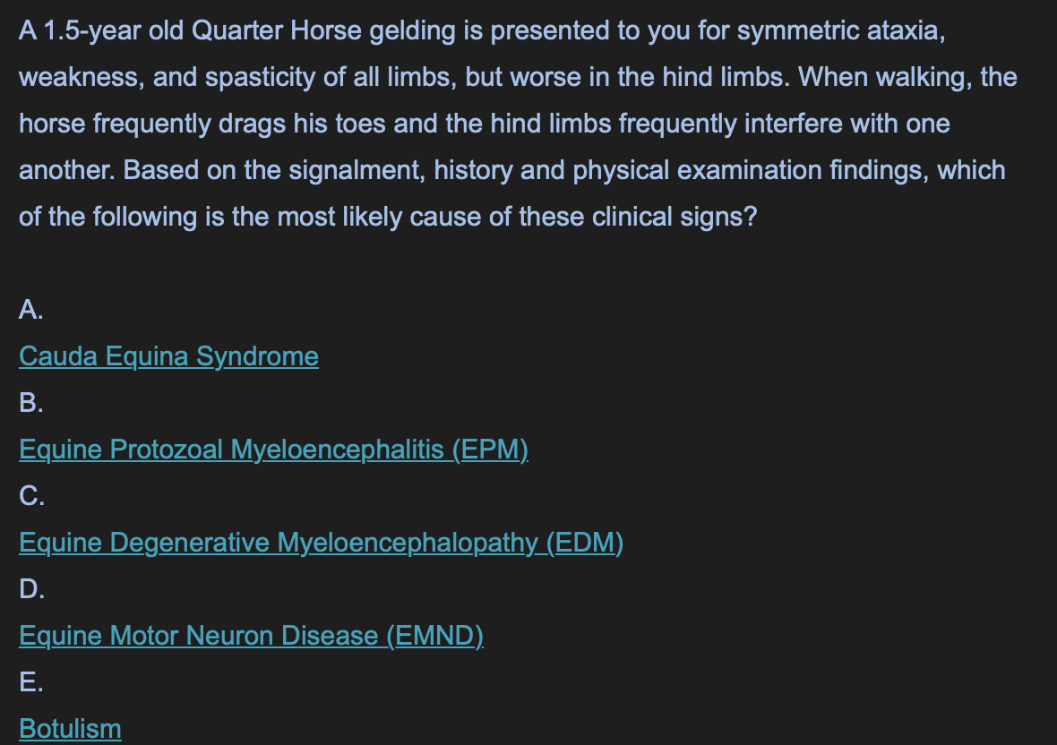Select the Cauda Equina Syndrome answer link

[x=168, y=356]
